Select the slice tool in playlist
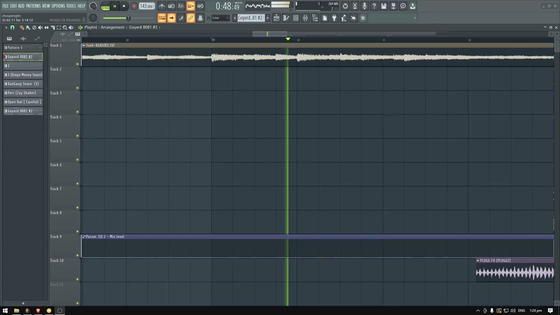 [x=53, y=27]
